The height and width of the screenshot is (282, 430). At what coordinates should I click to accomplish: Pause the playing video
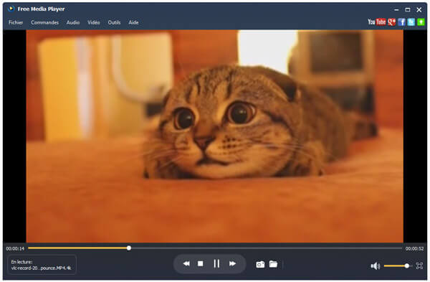click(x=216, y=264)
